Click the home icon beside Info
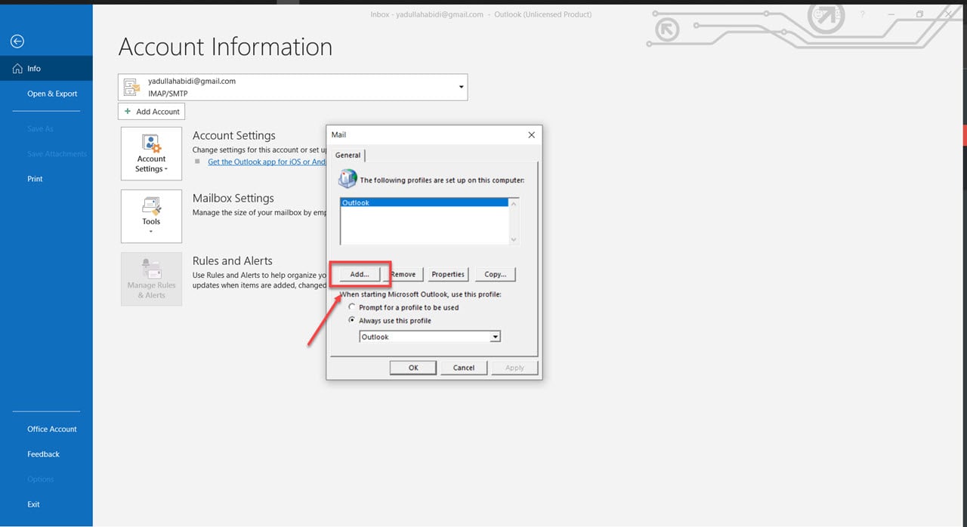Image resolution: width=967 pixels, height=527 pixels. coord(18,69)
